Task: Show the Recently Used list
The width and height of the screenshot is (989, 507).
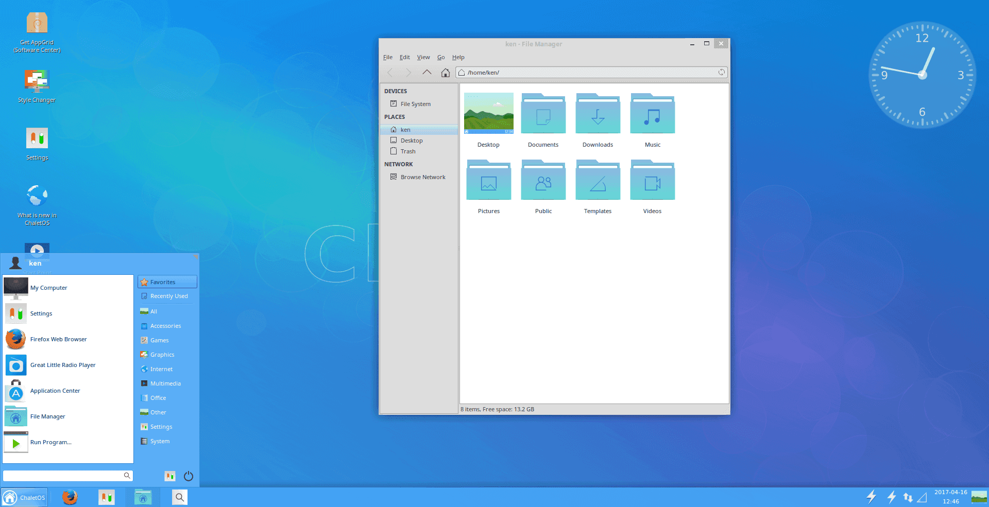Action: click(168, 296)
